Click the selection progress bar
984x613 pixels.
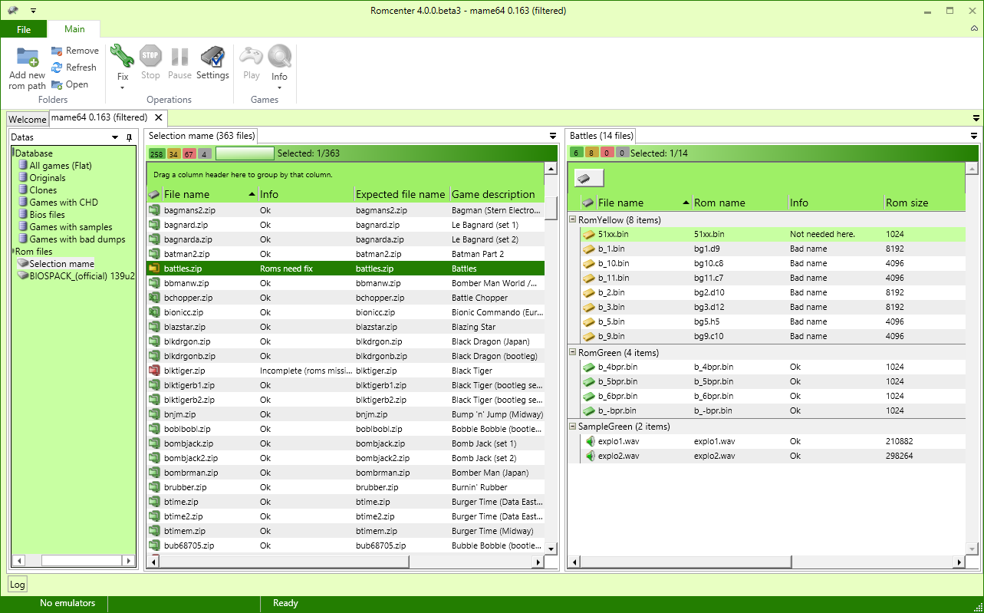tap(245, 153)
